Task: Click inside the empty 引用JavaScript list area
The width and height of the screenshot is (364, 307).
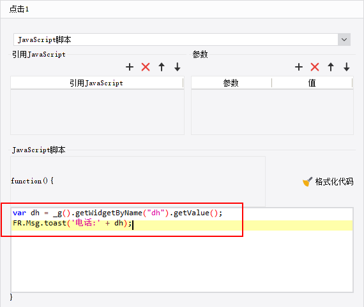Action: pyautogui.click(x=97, y=112)
